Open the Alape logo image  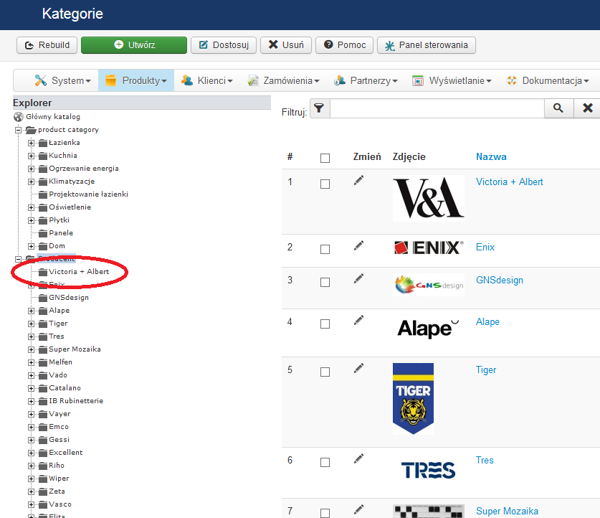(429, 328)
